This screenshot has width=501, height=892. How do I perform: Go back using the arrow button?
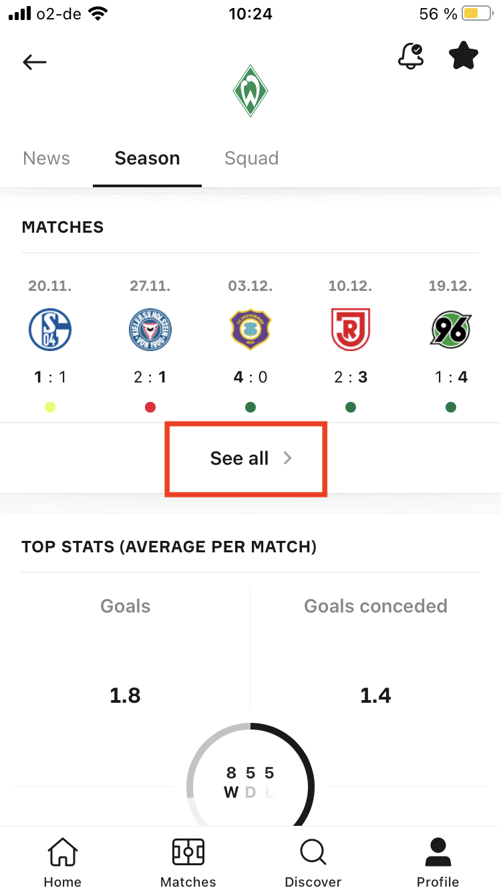point(34,62)
